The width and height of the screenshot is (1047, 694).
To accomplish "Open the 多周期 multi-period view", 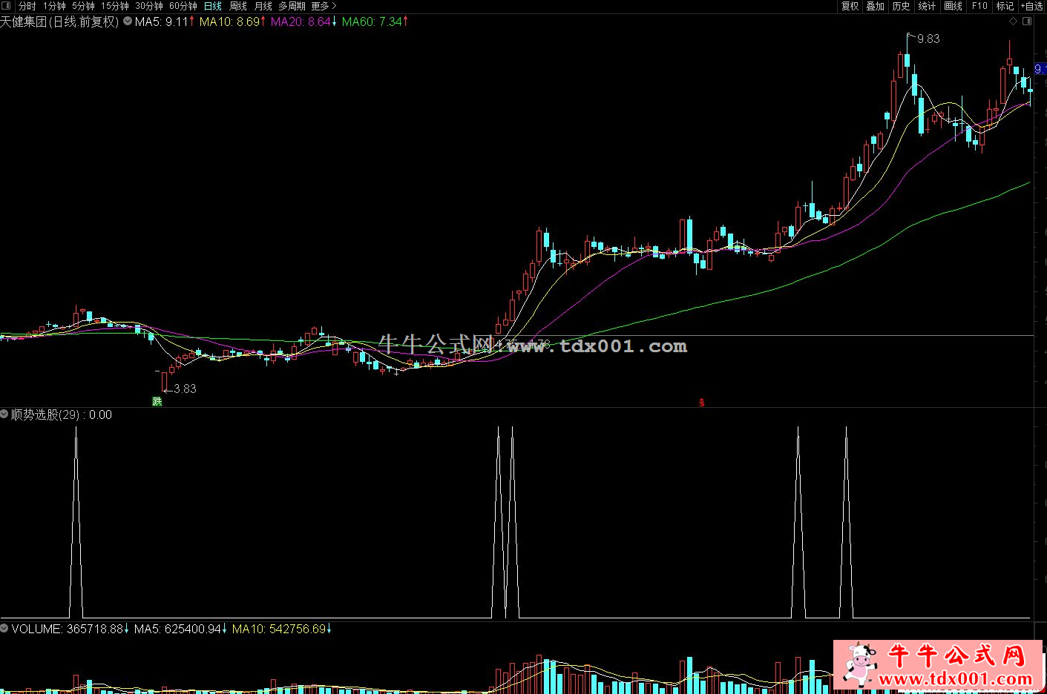I will [292, 6].
